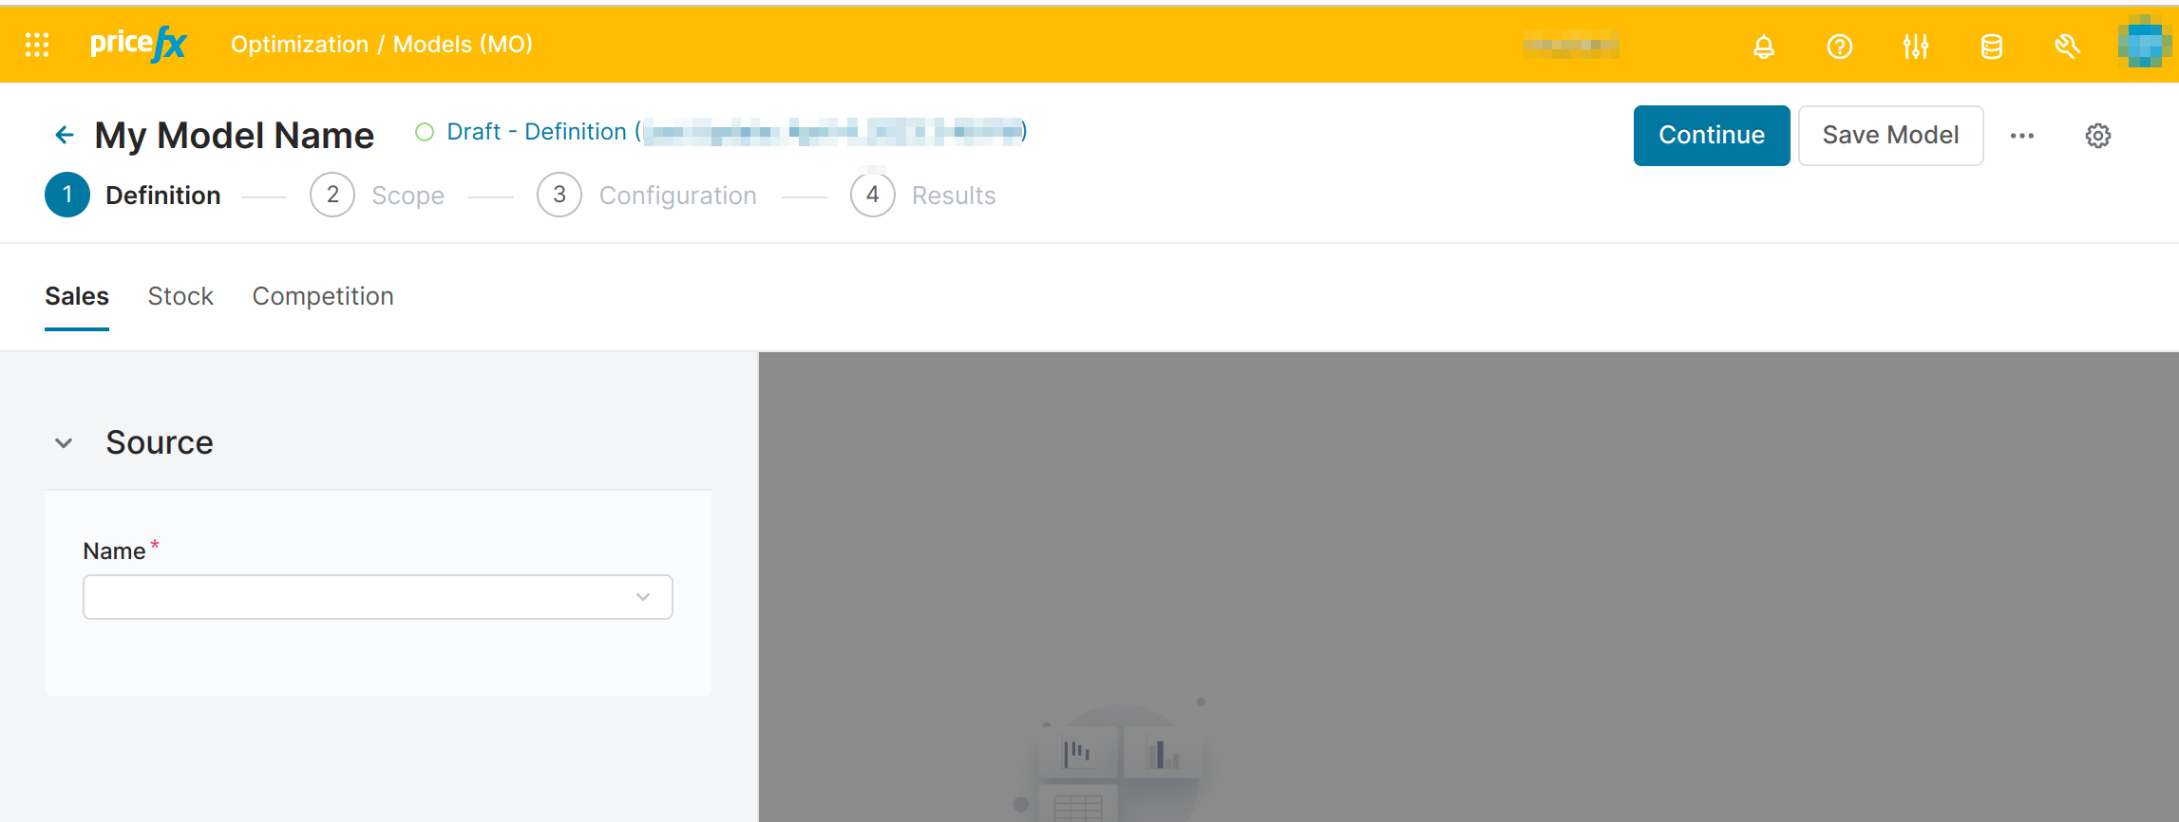Go back using the left arrow
The width and height of the screenshot is (2179, 822).
64,136
